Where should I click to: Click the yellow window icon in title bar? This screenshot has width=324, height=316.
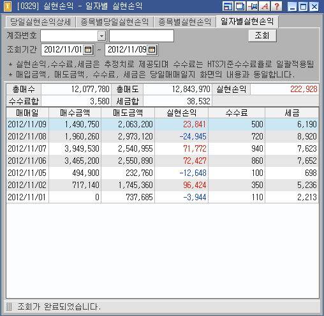point(8,6)
